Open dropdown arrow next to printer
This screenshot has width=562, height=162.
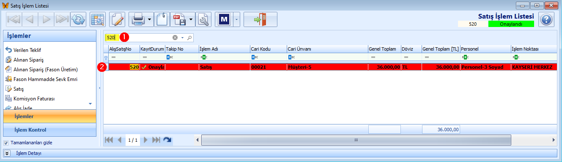point(150,19)
